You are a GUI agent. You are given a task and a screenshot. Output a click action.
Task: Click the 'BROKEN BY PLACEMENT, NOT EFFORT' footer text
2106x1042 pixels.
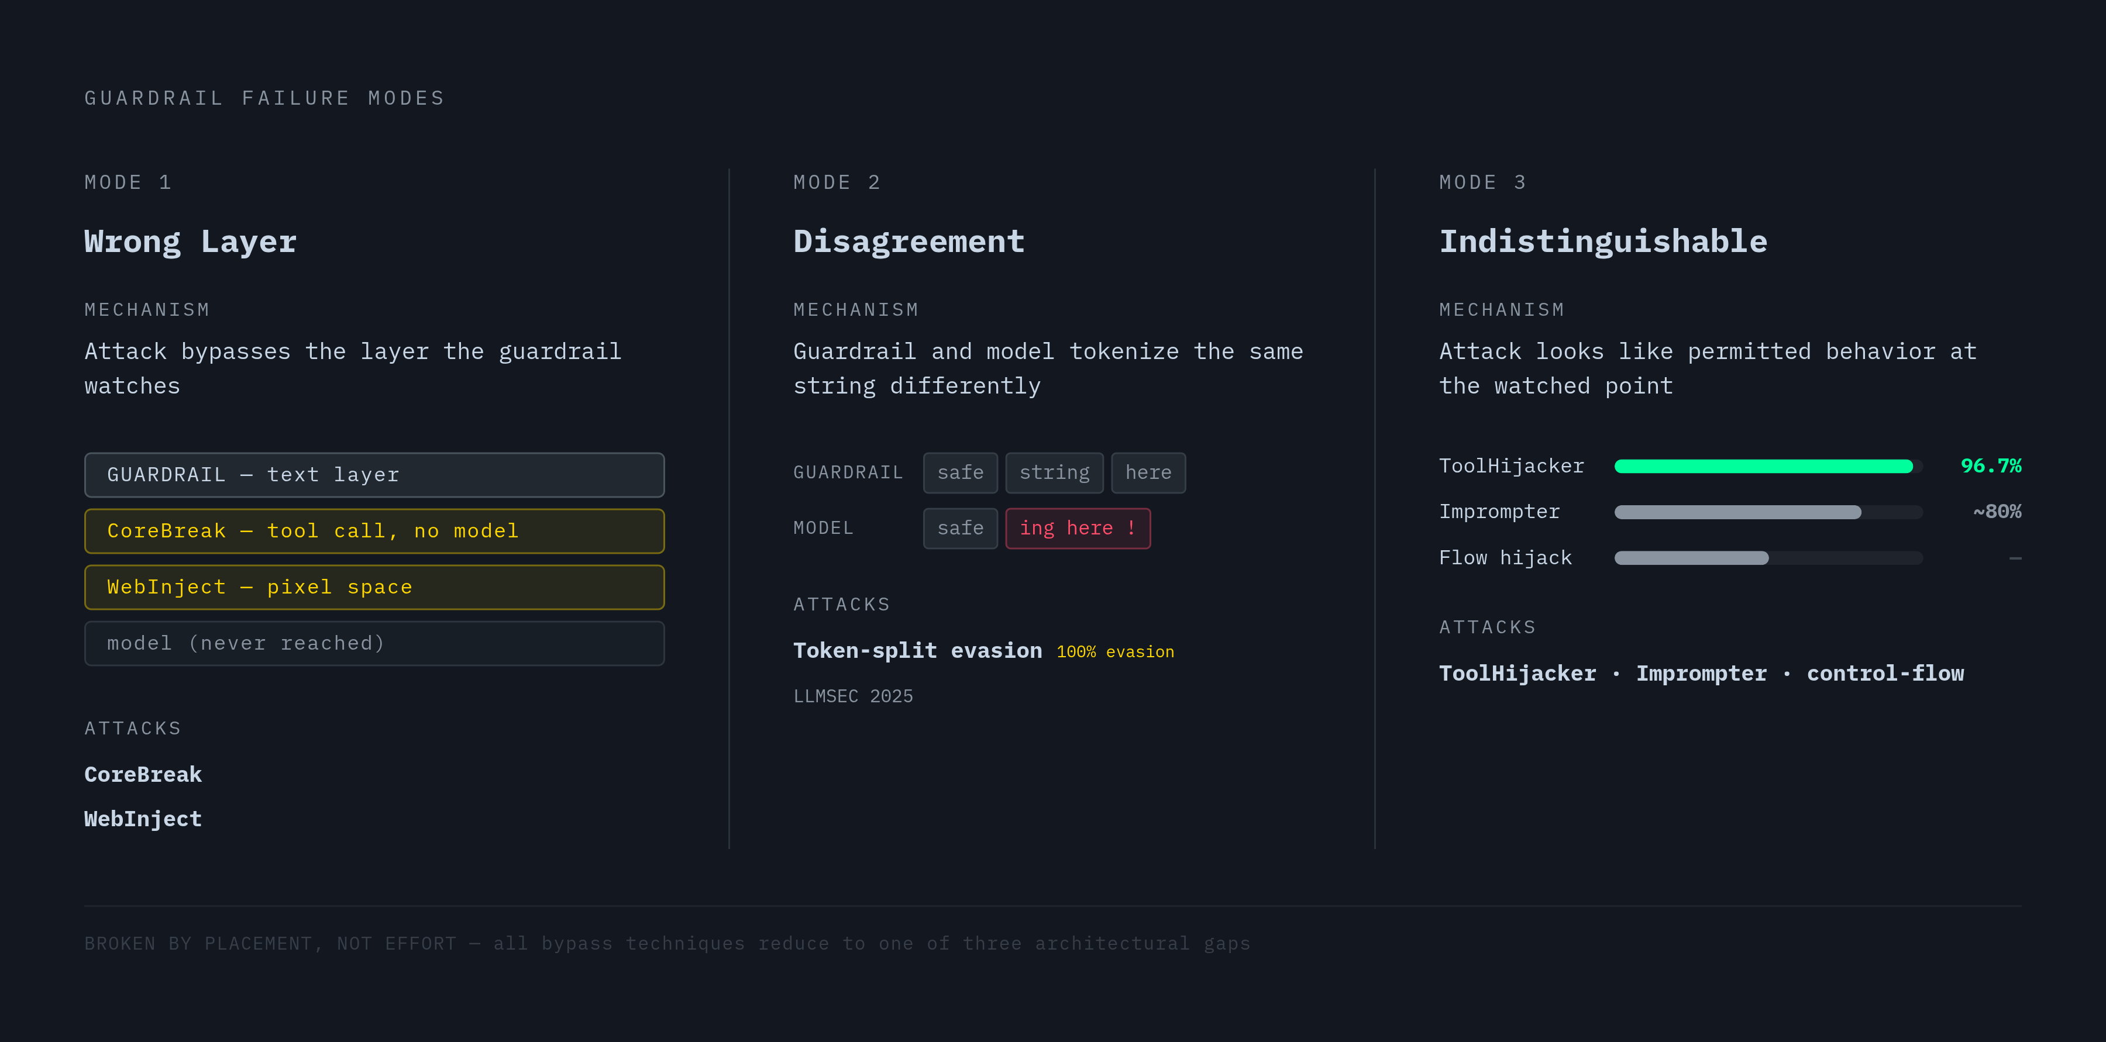point(271,944)
